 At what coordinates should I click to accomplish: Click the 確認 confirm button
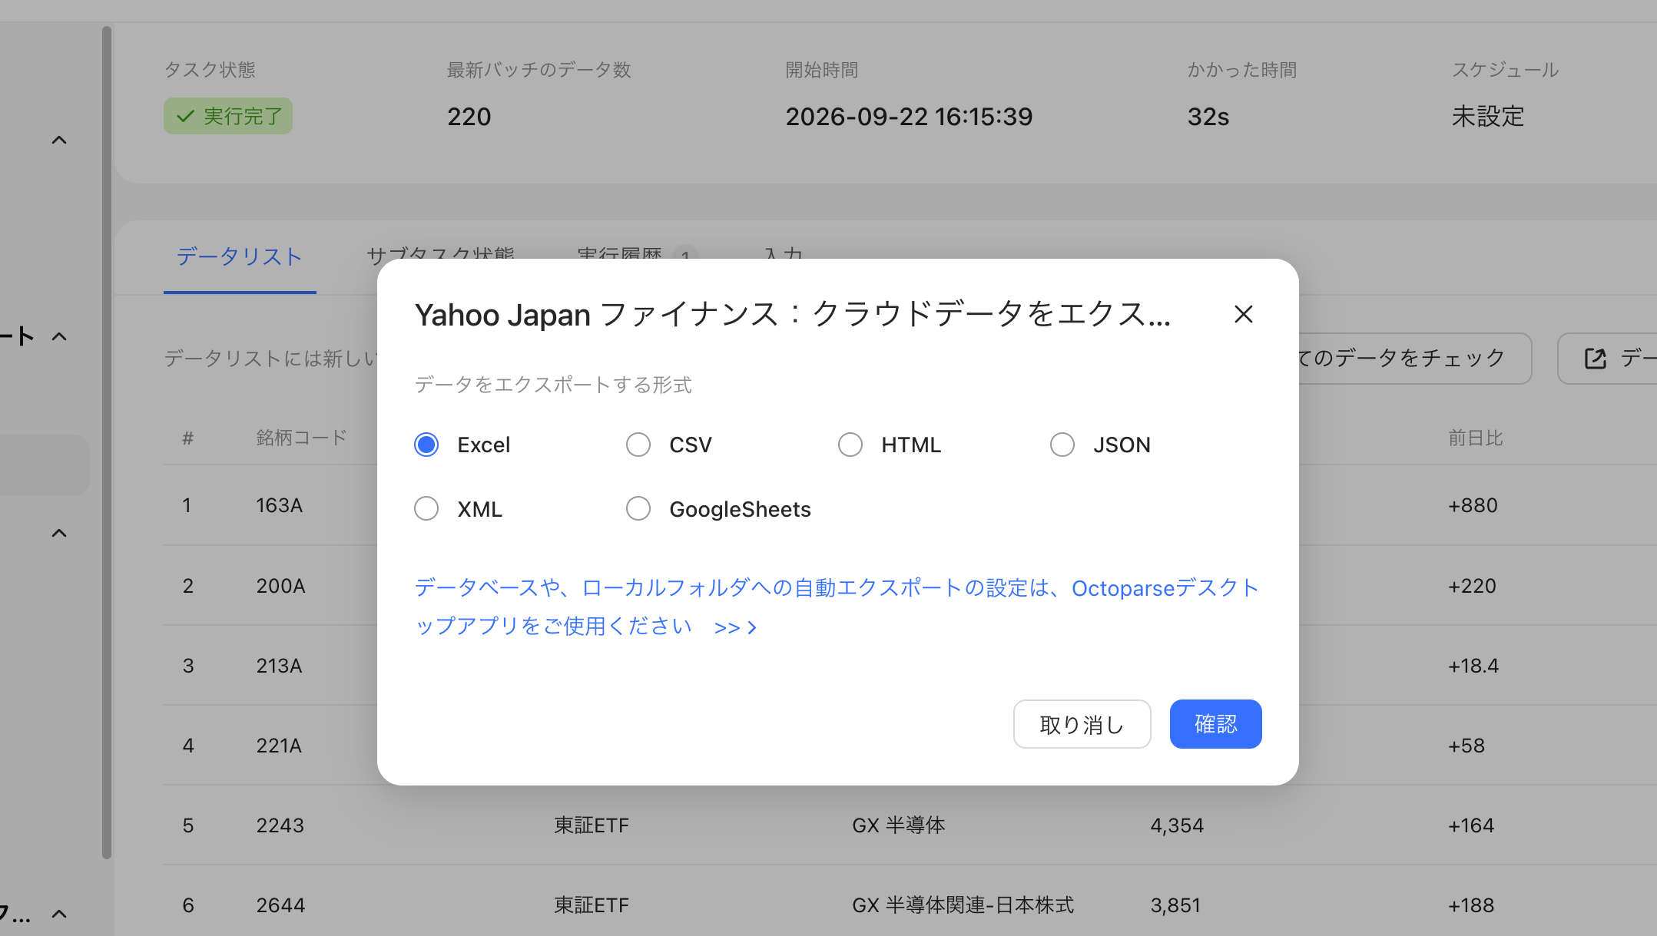click(x=1215, y=724)
